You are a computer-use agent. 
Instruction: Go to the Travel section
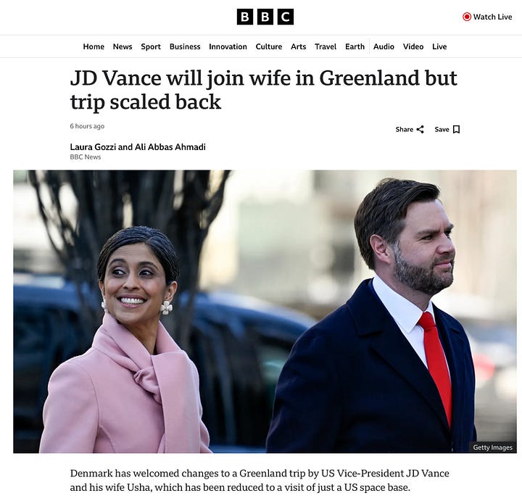326,46
